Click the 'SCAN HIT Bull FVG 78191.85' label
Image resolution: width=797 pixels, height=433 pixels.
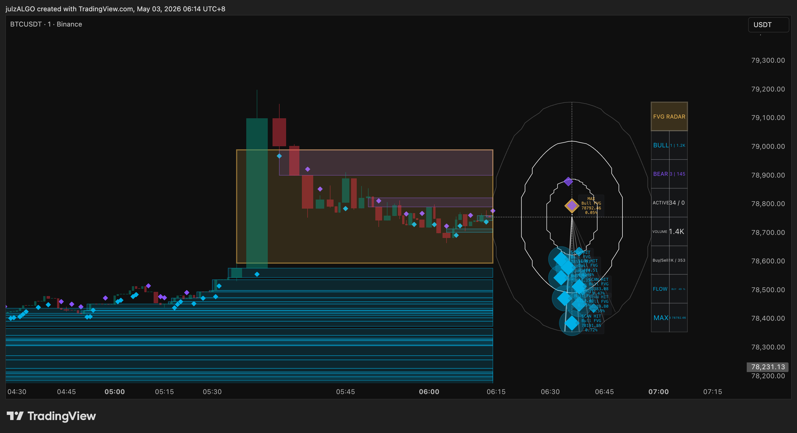(591, 323)
